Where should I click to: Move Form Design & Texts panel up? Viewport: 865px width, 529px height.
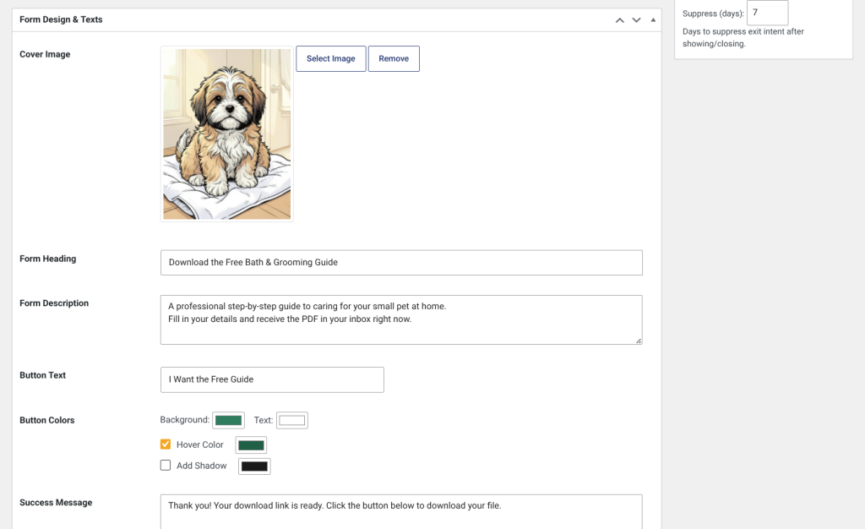pyautogui.click(x=619, y=19)
